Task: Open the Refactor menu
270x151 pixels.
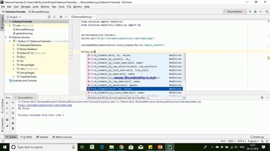Action: [x=45, y=7]
